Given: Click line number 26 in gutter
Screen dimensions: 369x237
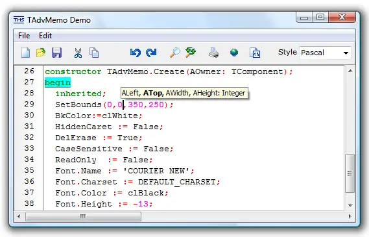Looking at the screenshot, I should [29, 71].
